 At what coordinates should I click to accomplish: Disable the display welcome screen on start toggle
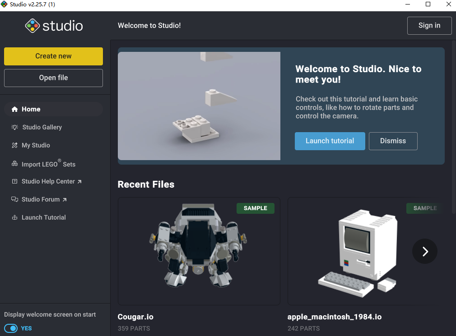10,328
